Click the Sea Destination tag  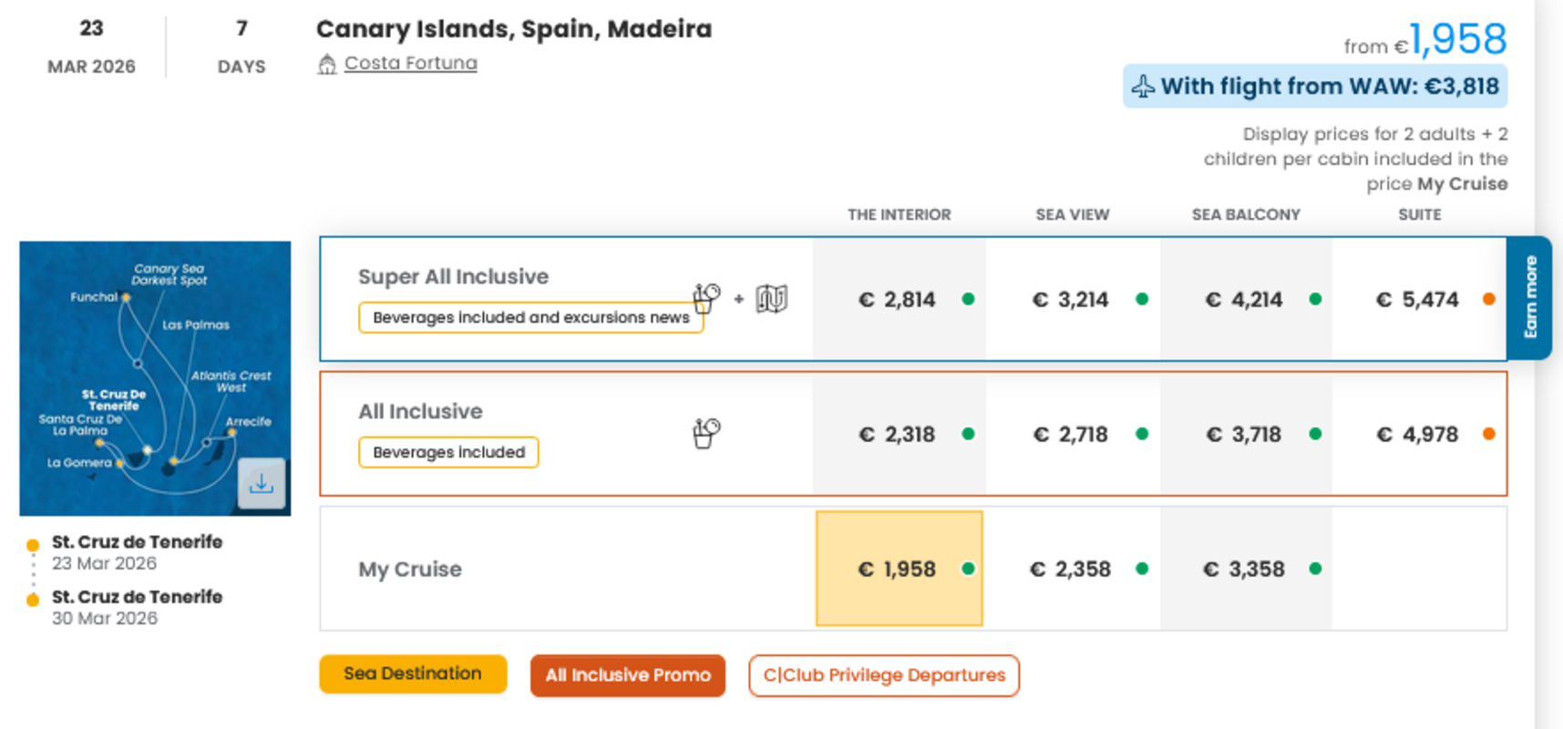tap(413, 674)
